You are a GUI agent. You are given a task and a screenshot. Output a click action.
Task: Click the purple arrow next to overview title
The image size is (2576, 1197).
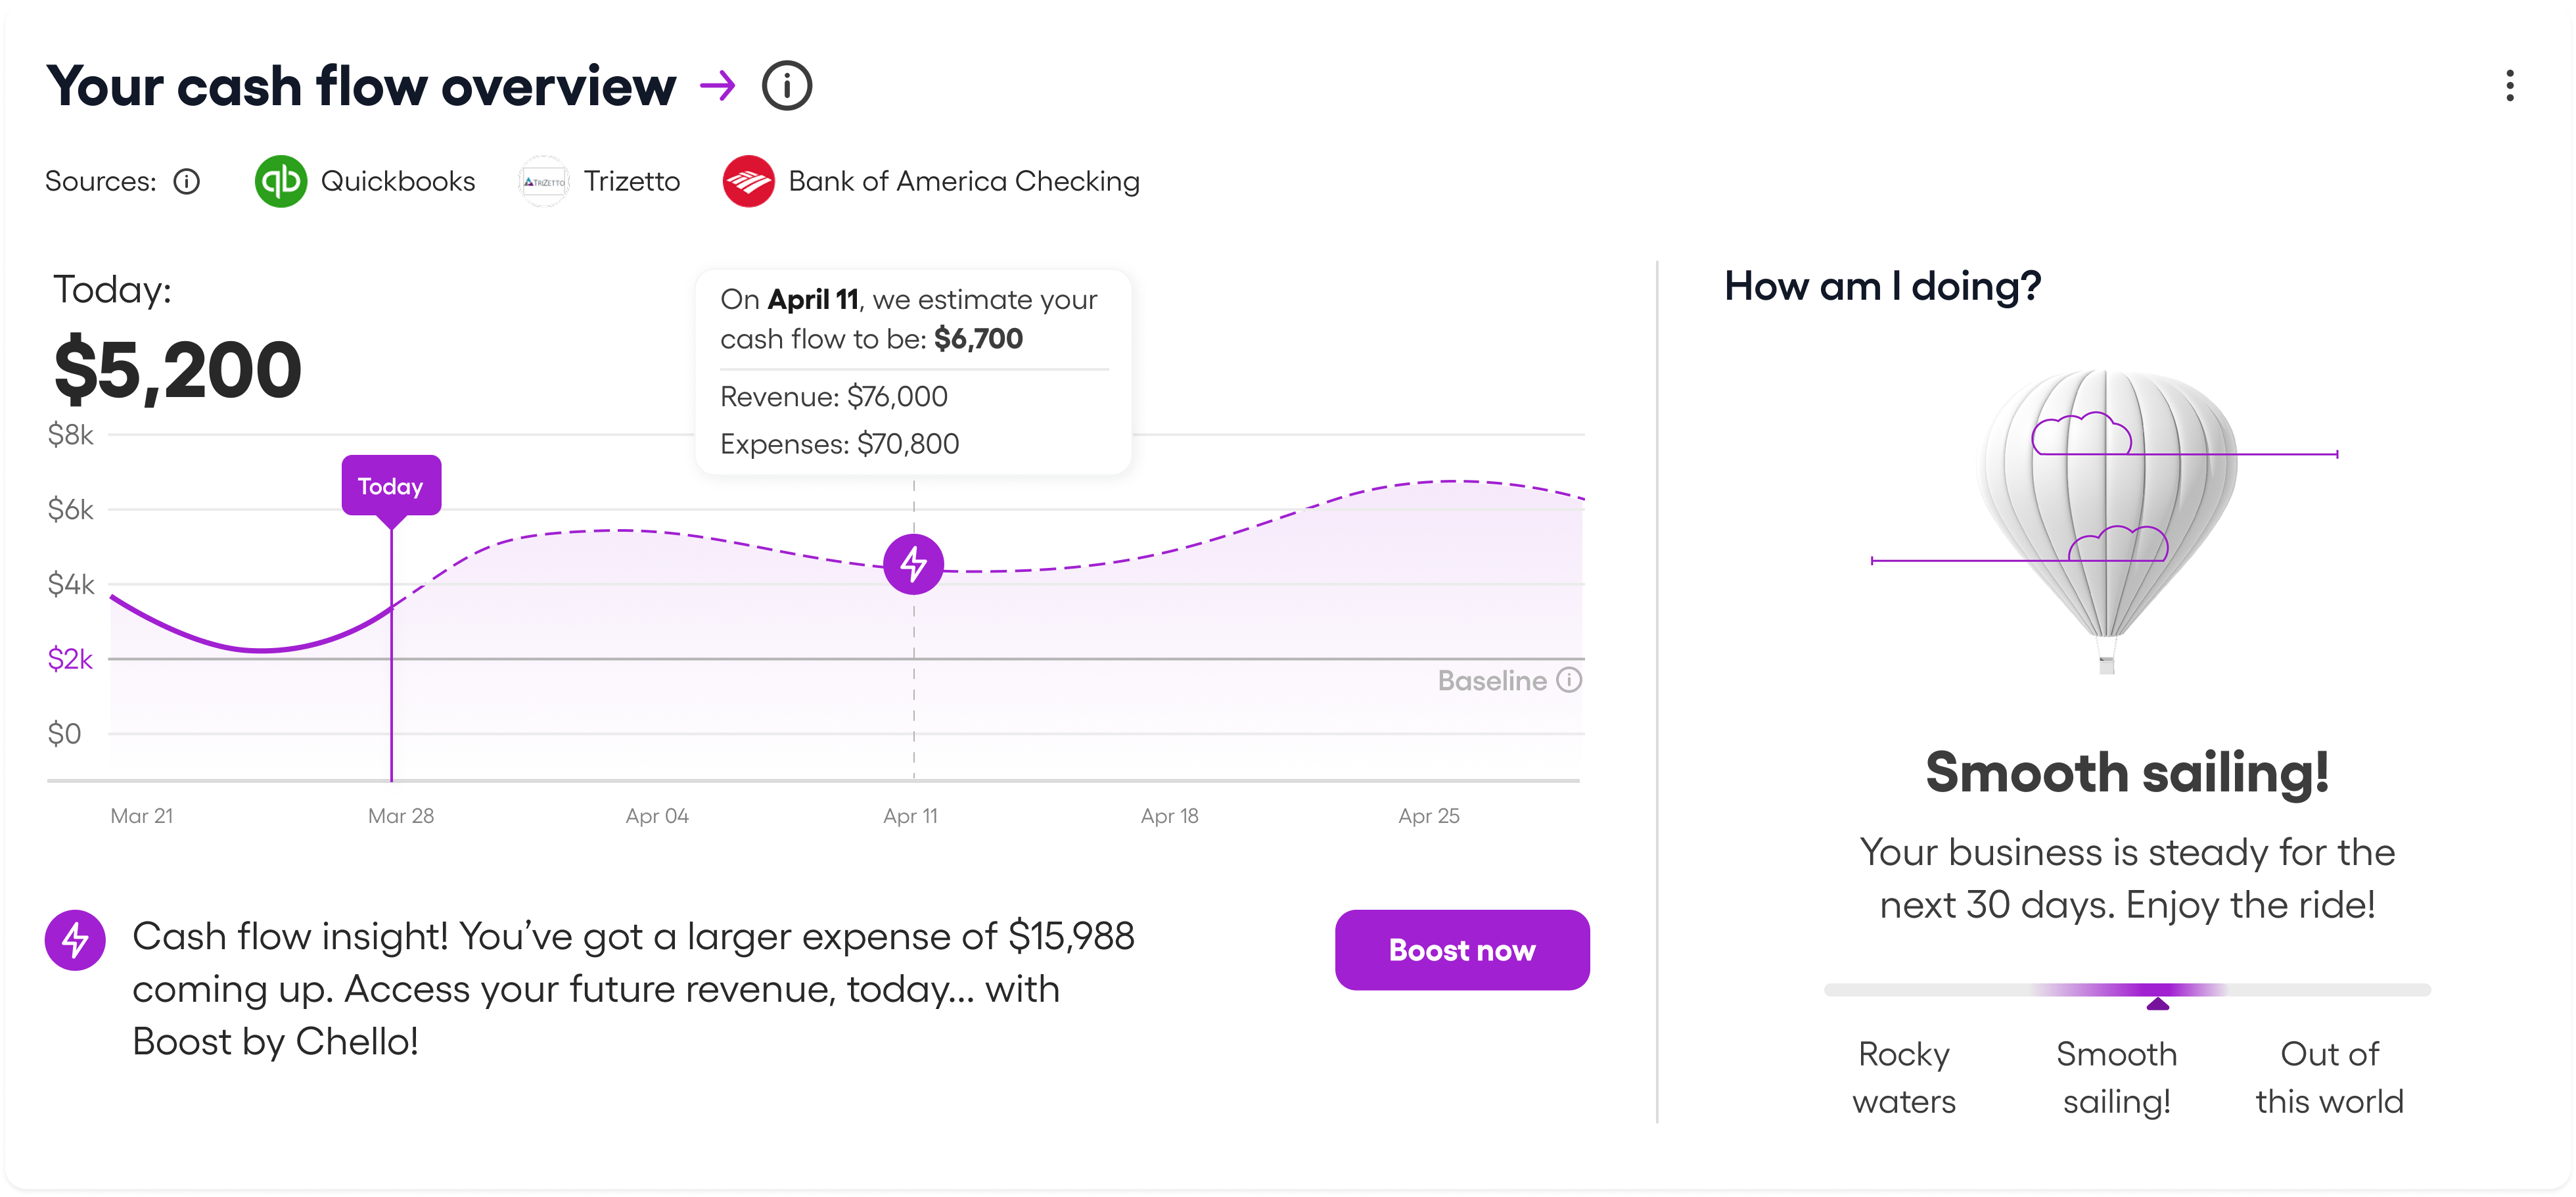coord(718,86)
